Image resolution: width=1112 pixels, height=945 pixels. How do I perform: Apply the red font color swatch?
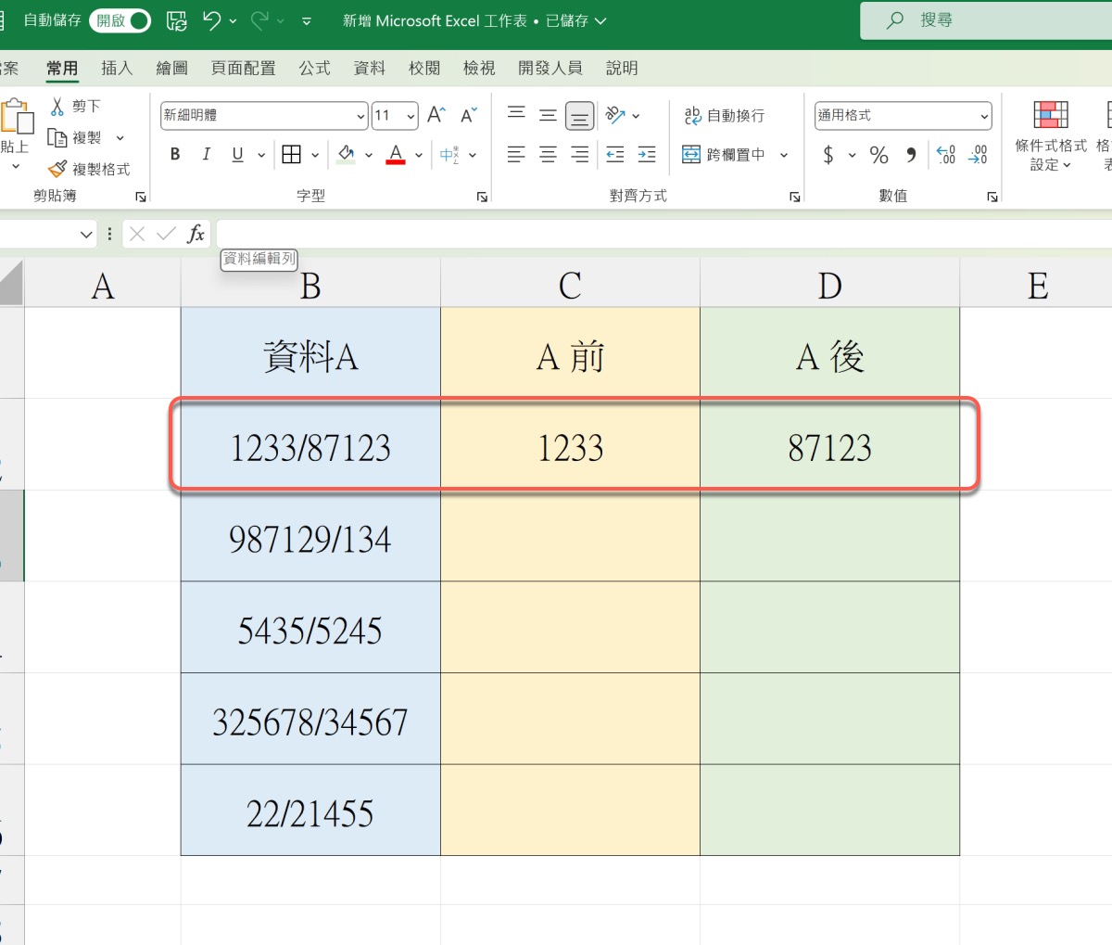396,155
